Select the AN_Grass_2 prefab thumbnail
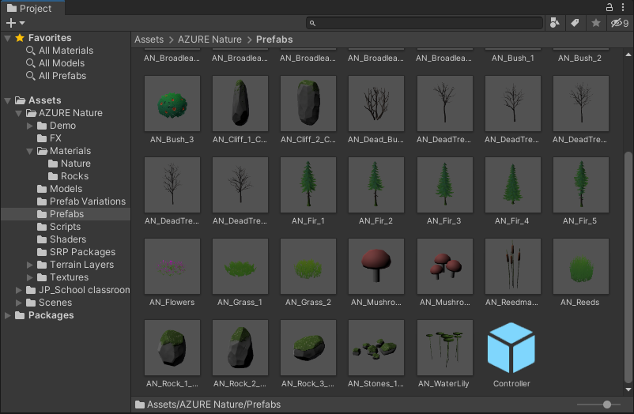 point(308,266)
